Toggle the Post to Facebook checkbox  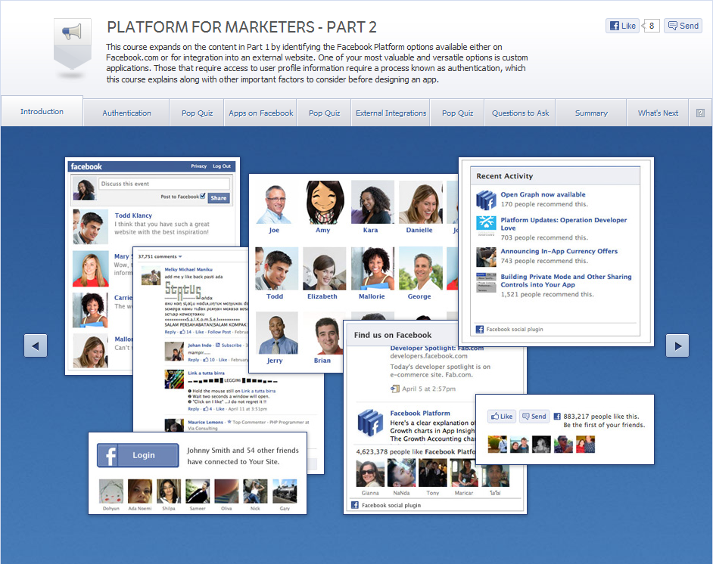pos(203,196)
